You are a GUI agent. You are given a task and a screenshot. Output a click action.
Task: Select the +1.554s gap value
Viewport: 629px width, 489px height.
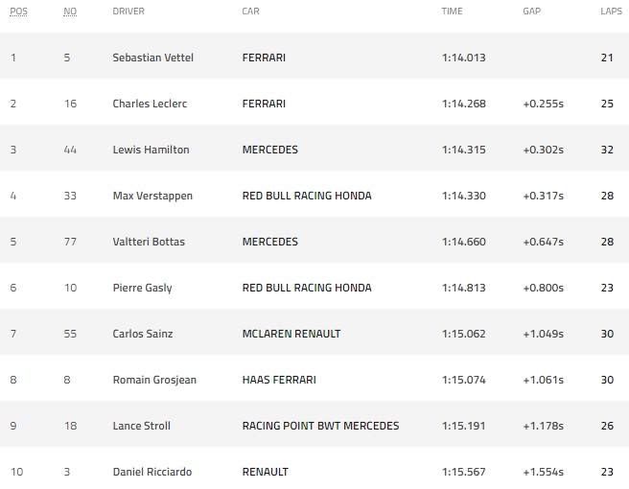544,472
